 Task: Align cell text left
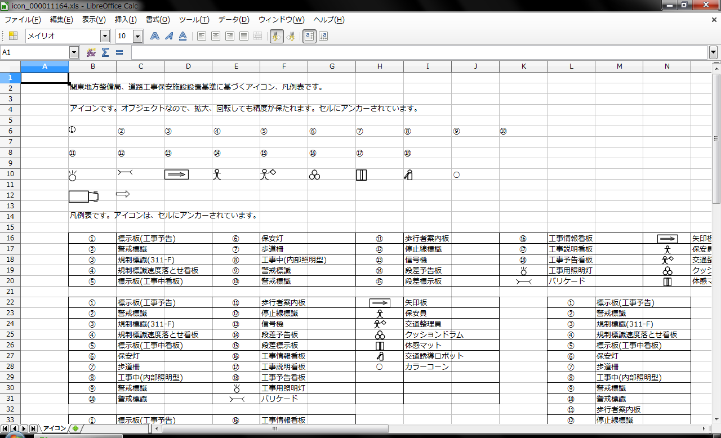pyautogui.click(x=202, y=36)
